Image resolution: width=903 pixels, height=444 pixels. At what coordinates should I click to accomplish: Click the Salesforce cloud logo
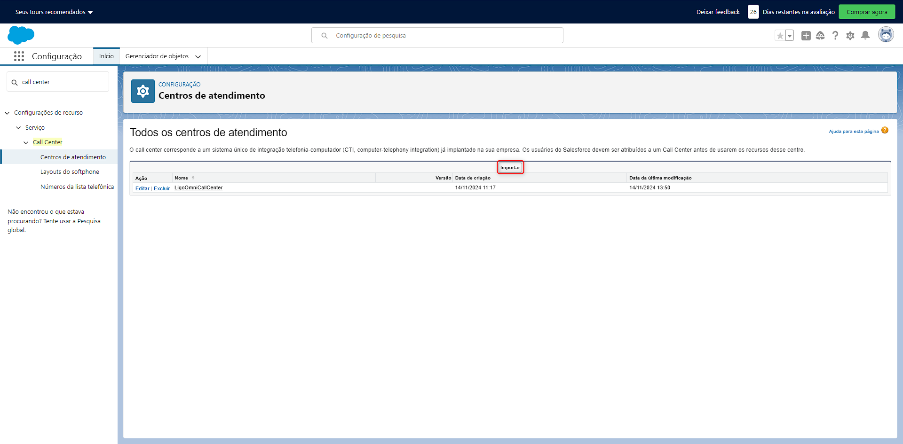pos(21,35)
